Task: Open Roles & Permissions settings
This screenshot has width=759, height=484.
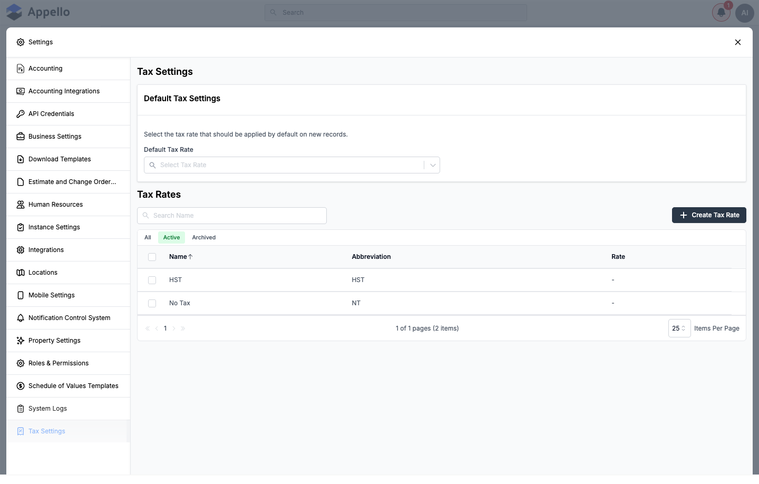Action: point(68,363)
